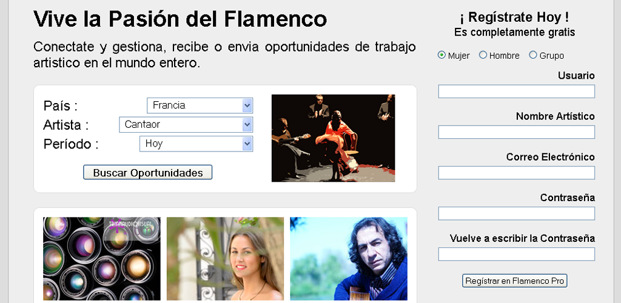This screenshot has height=303, width=621.
Task: Open the smiling woman profile photo
Action: [x=226, y=259]
